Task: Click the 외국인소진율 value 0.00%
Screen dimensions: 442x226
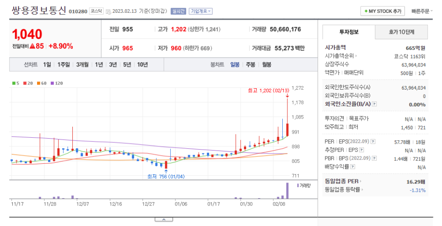Action: coord(417,105)
